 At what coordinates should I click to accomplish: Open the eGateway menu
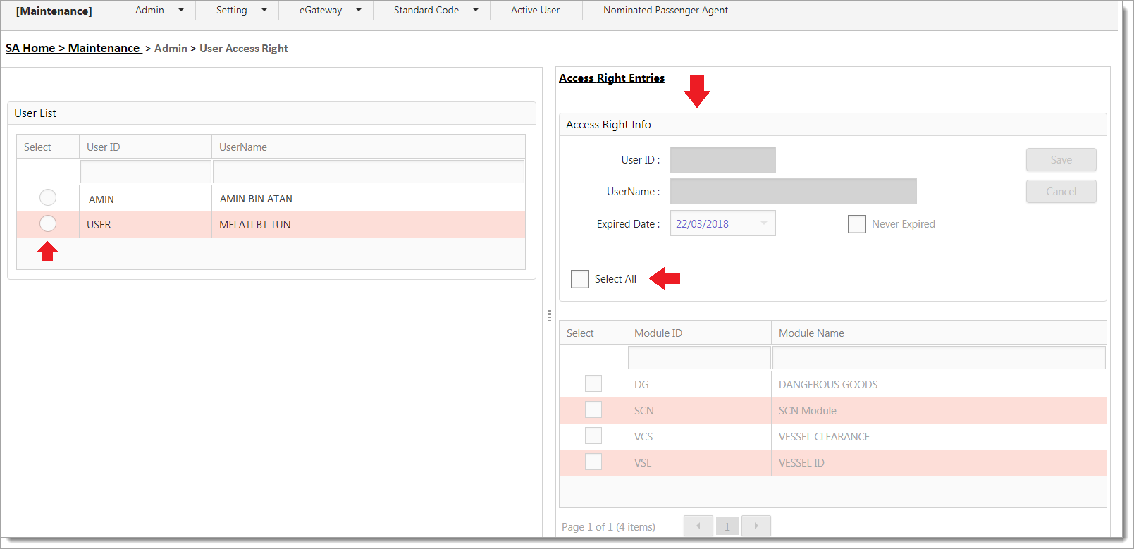(329, 11)
